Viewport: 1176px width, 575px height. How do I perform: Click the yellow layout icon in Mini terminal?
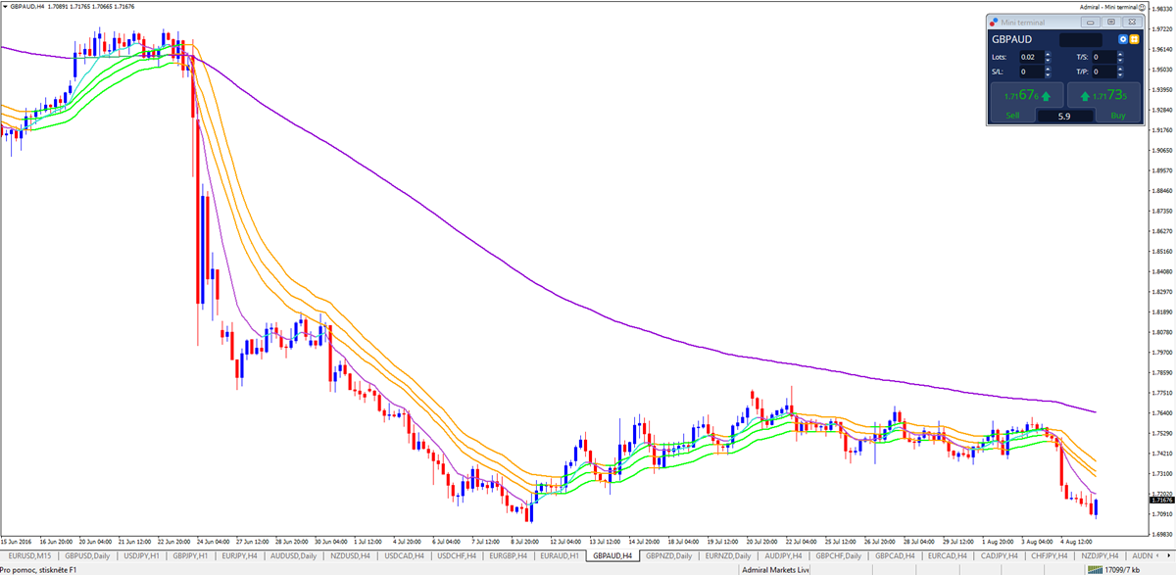click(1135, 40)
